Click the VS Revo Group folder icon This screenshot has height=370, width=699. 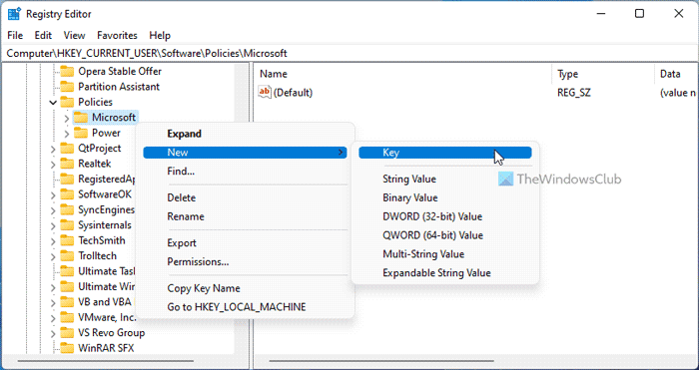click(67, 332)
